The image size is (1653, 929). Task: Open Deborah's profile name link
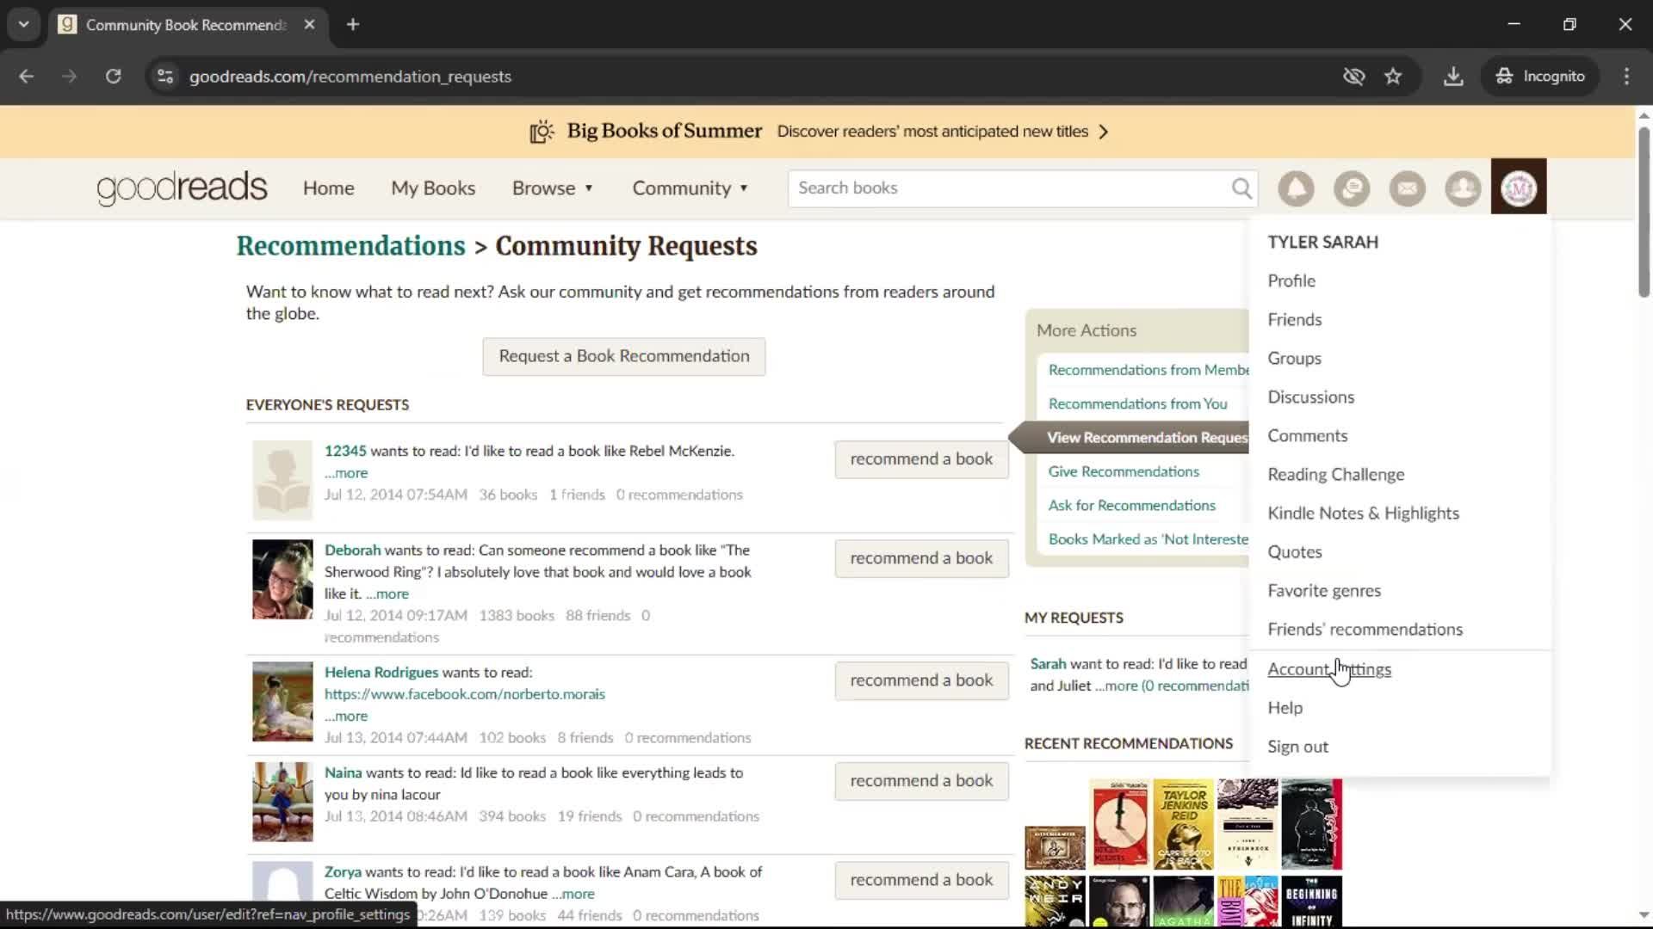click(352, 550)
